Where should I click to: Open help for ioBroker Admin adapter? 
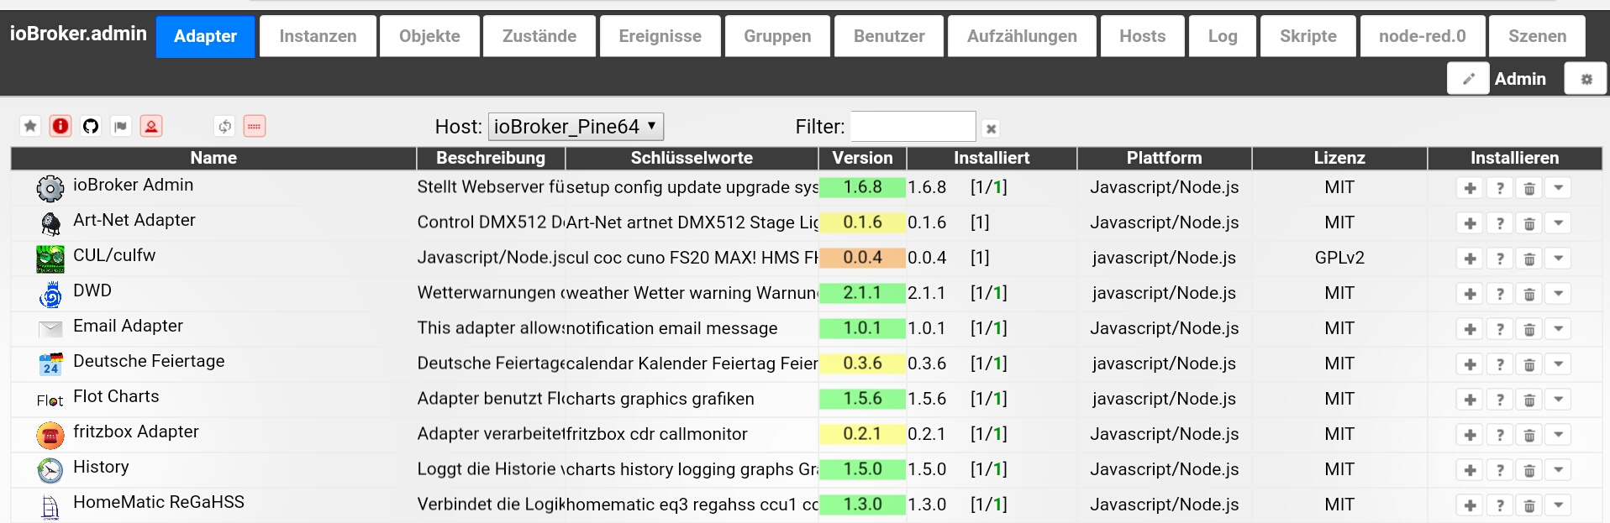(x=1500, y=188)
